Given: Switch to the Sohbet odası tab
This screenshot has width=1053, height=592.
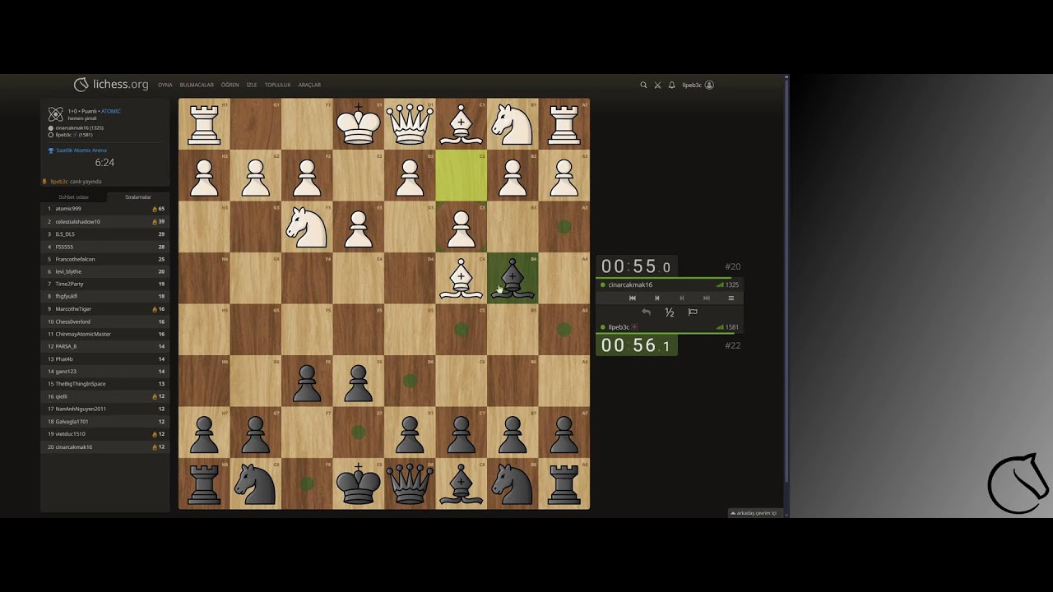Looking at the screenshot, I should click(73, 197).
